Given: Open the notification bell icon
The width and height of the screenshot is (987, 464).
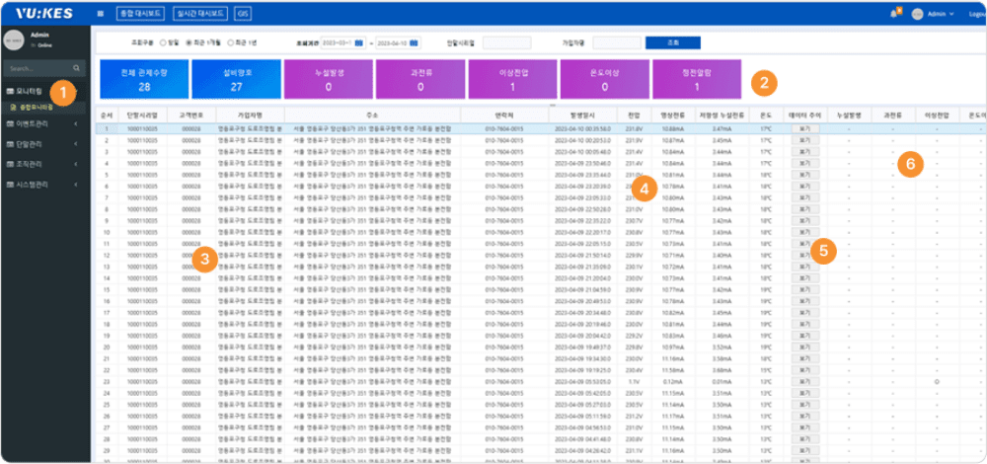Looking at the screenshot, I should [894, 13].
